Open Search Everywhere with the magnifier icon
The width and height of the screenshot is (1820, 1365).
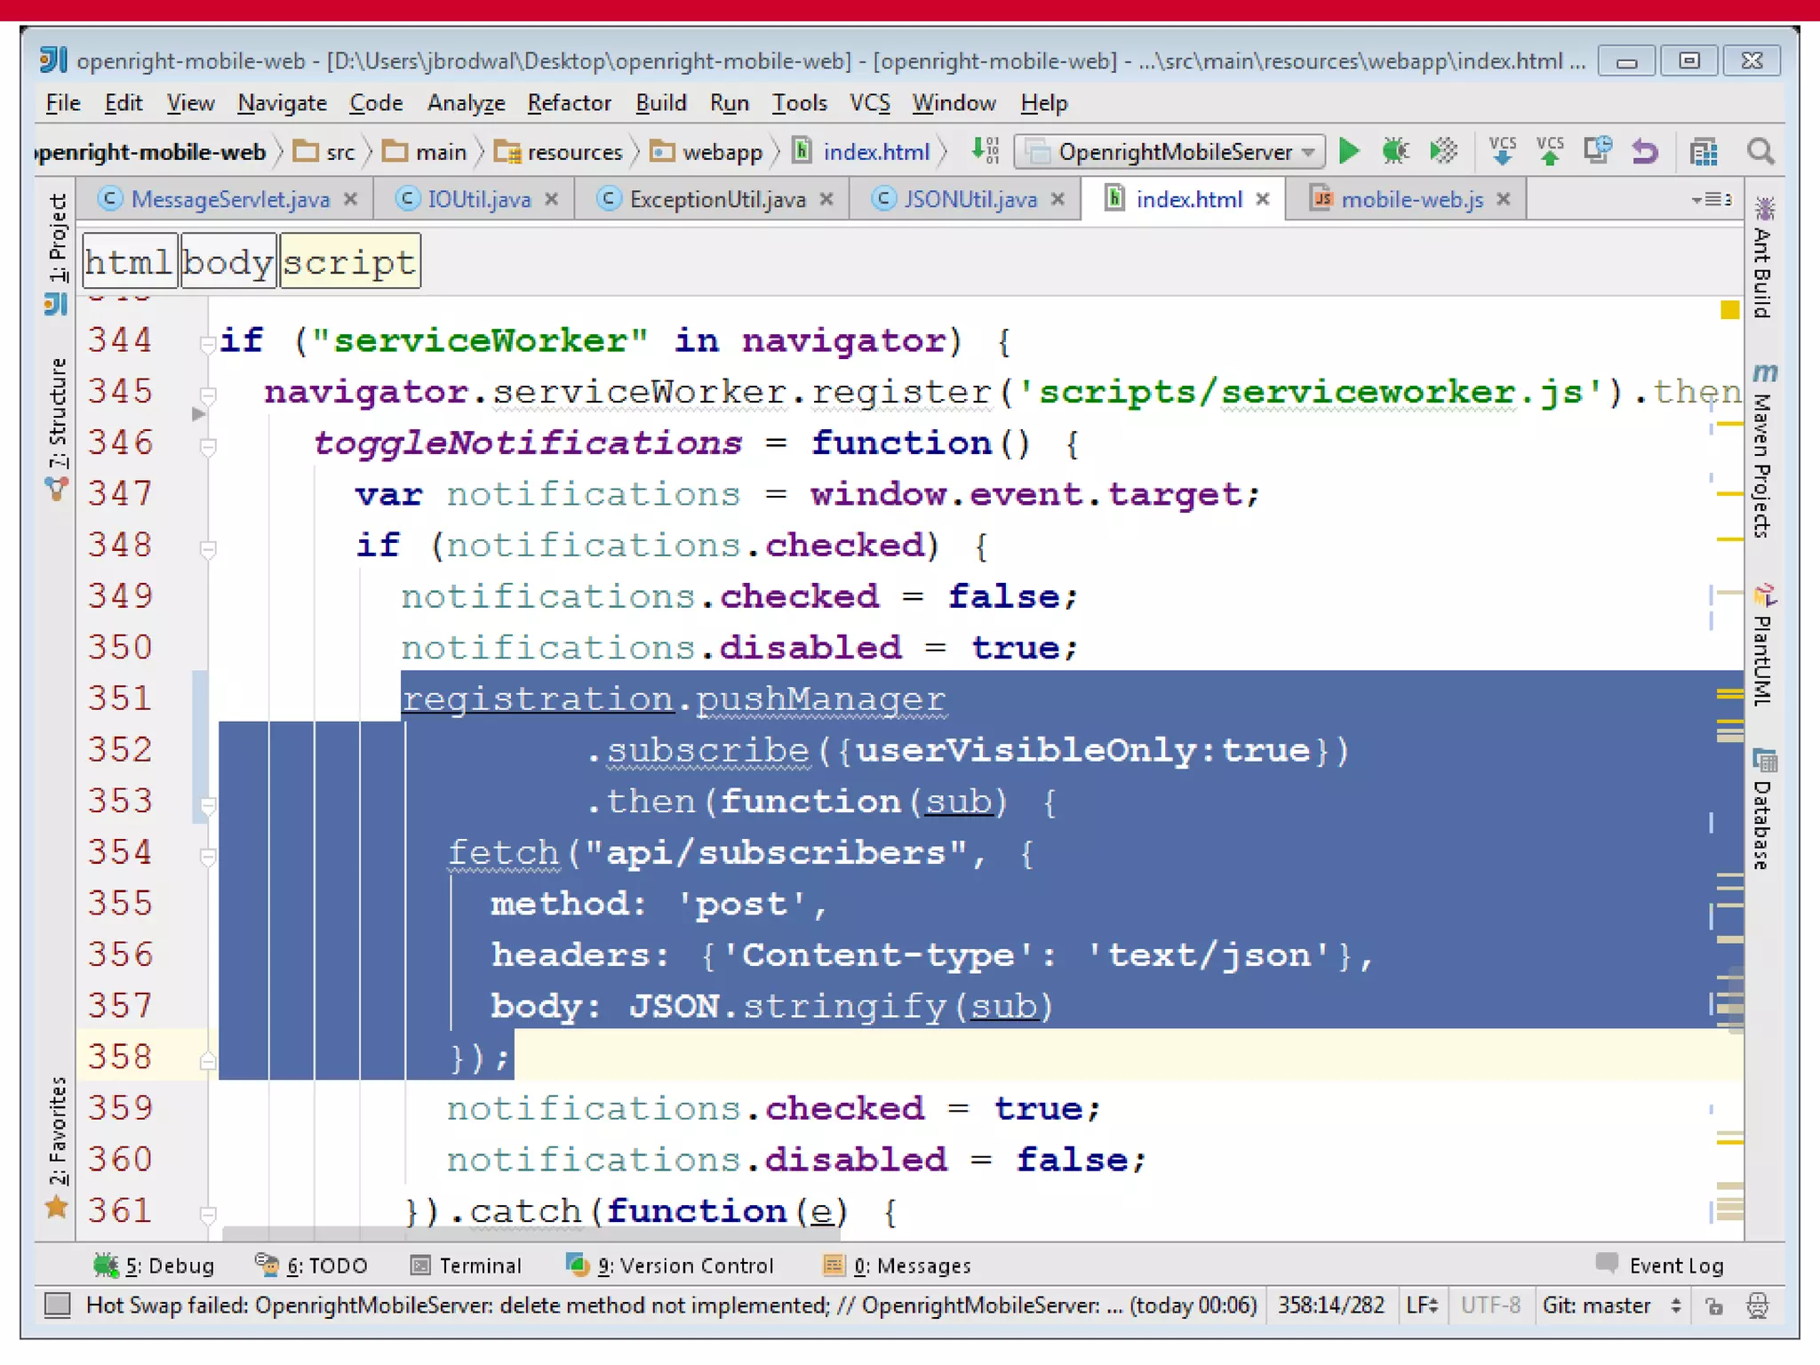coord(1760,152)
